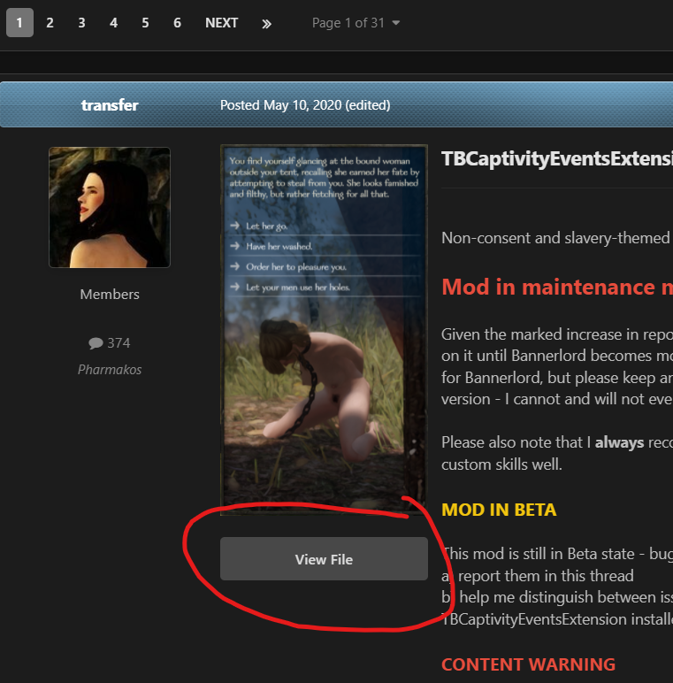Click the 'Members' group label
This screenshot has width=673, height=683.
tap(110, 295)
